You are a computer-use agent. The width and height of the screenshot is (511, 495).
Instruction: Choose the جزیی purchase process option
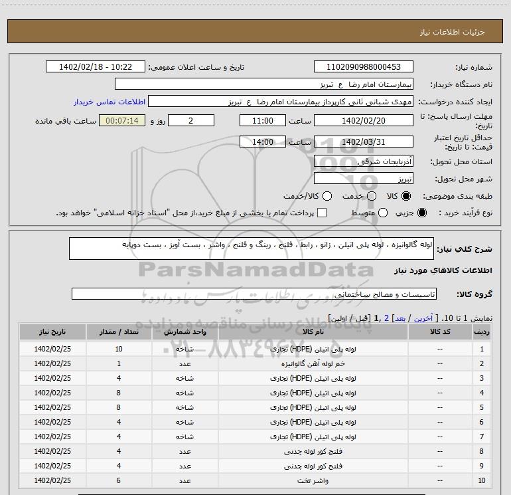[422, 213]
